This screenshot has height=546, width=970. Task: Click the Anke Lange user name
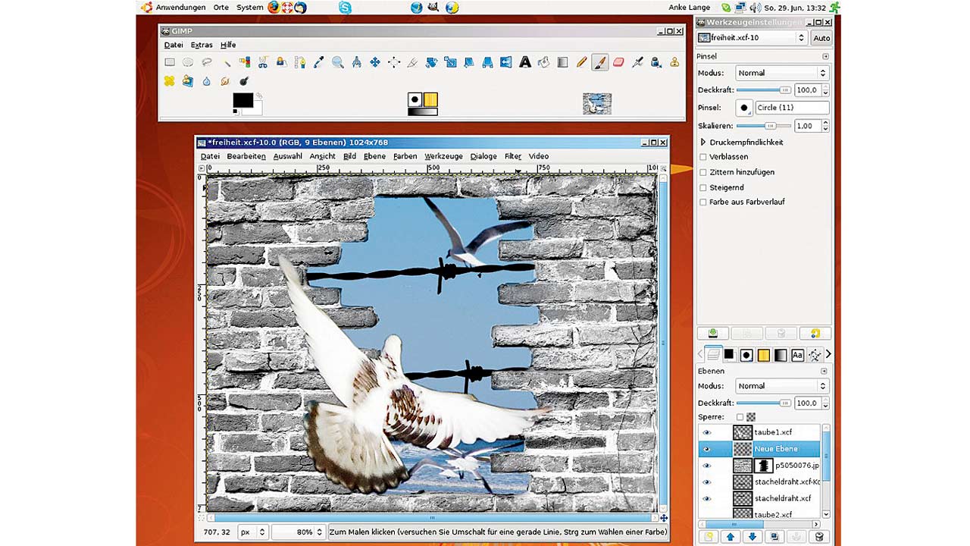(690, 8)
